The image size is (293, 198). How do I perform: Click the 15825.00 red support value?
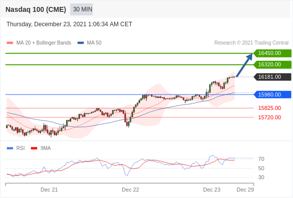[270, 108]
